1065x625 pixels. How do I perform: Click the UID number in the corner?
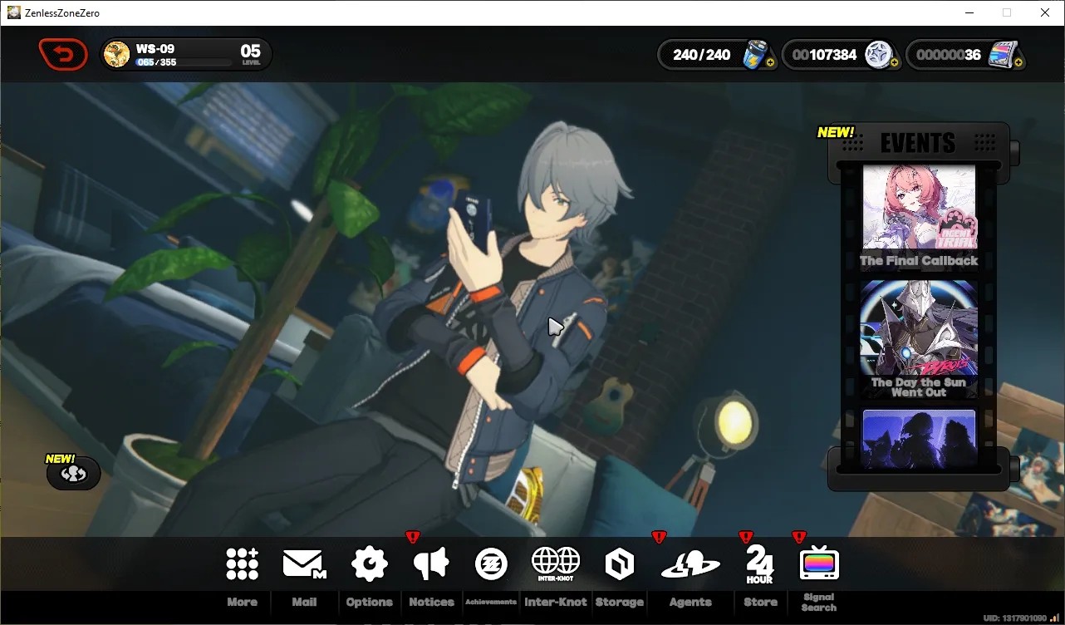pos(1015,618)
